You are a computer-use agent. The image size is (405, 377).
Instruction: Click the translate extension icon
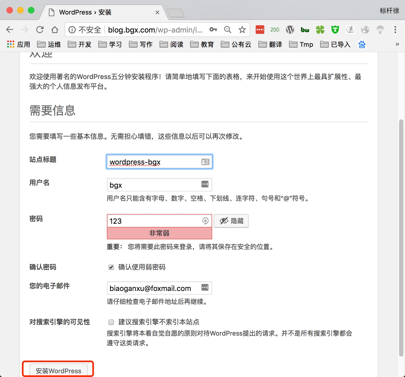350,30
